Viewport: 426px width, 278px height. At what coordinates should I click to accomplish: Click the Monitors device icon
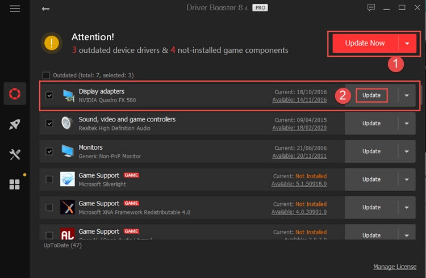68,151
